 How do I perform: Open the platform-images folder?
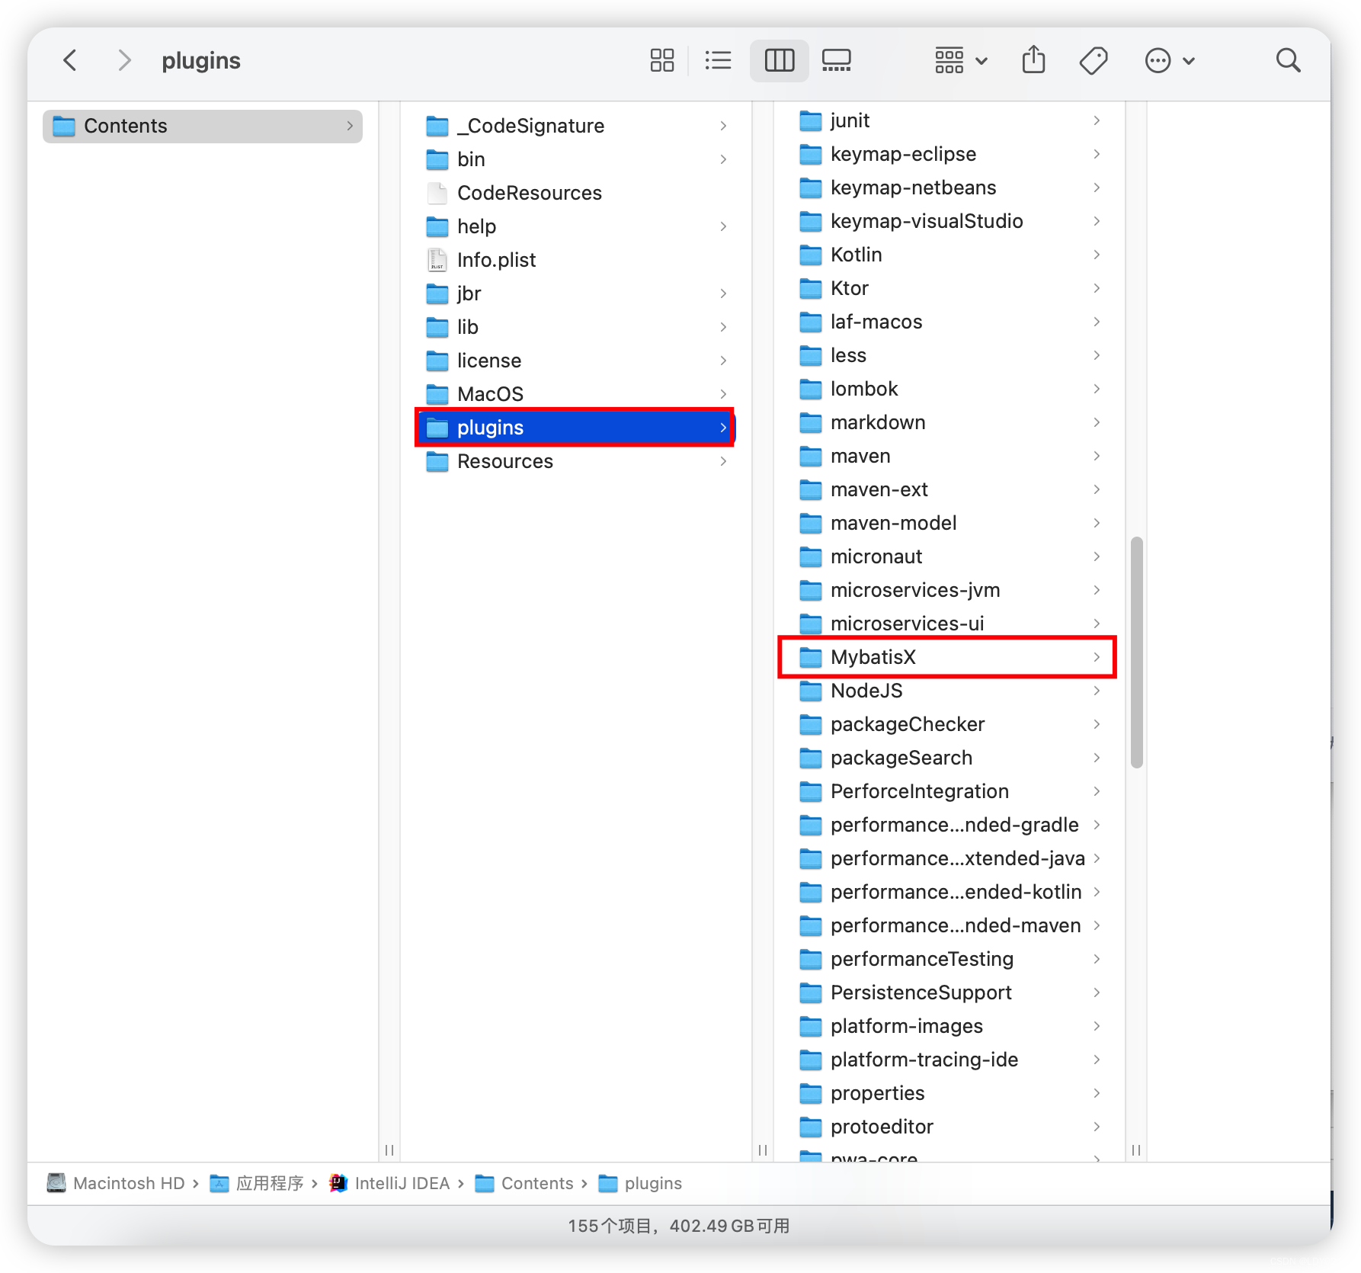pyautogui.click(x=949, y=1026)
